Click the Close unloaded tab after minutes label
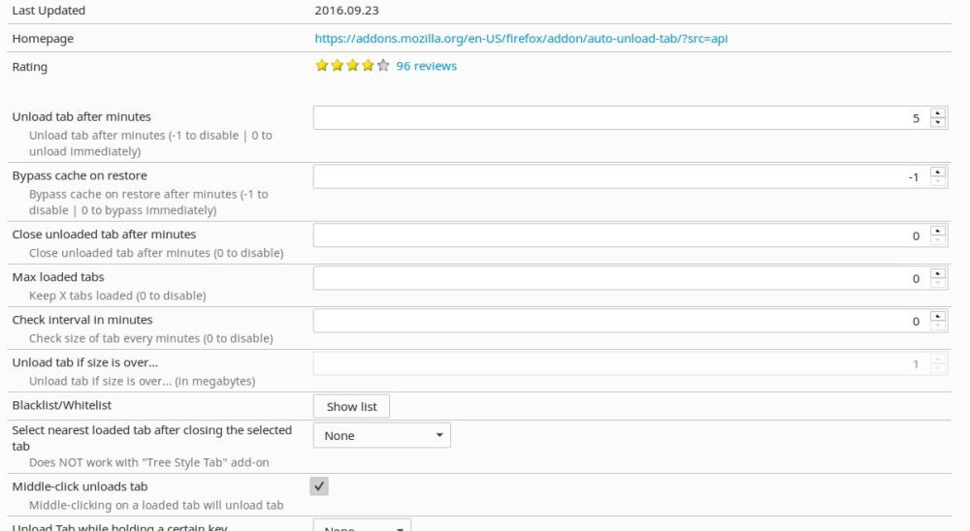 click(104, 234)
